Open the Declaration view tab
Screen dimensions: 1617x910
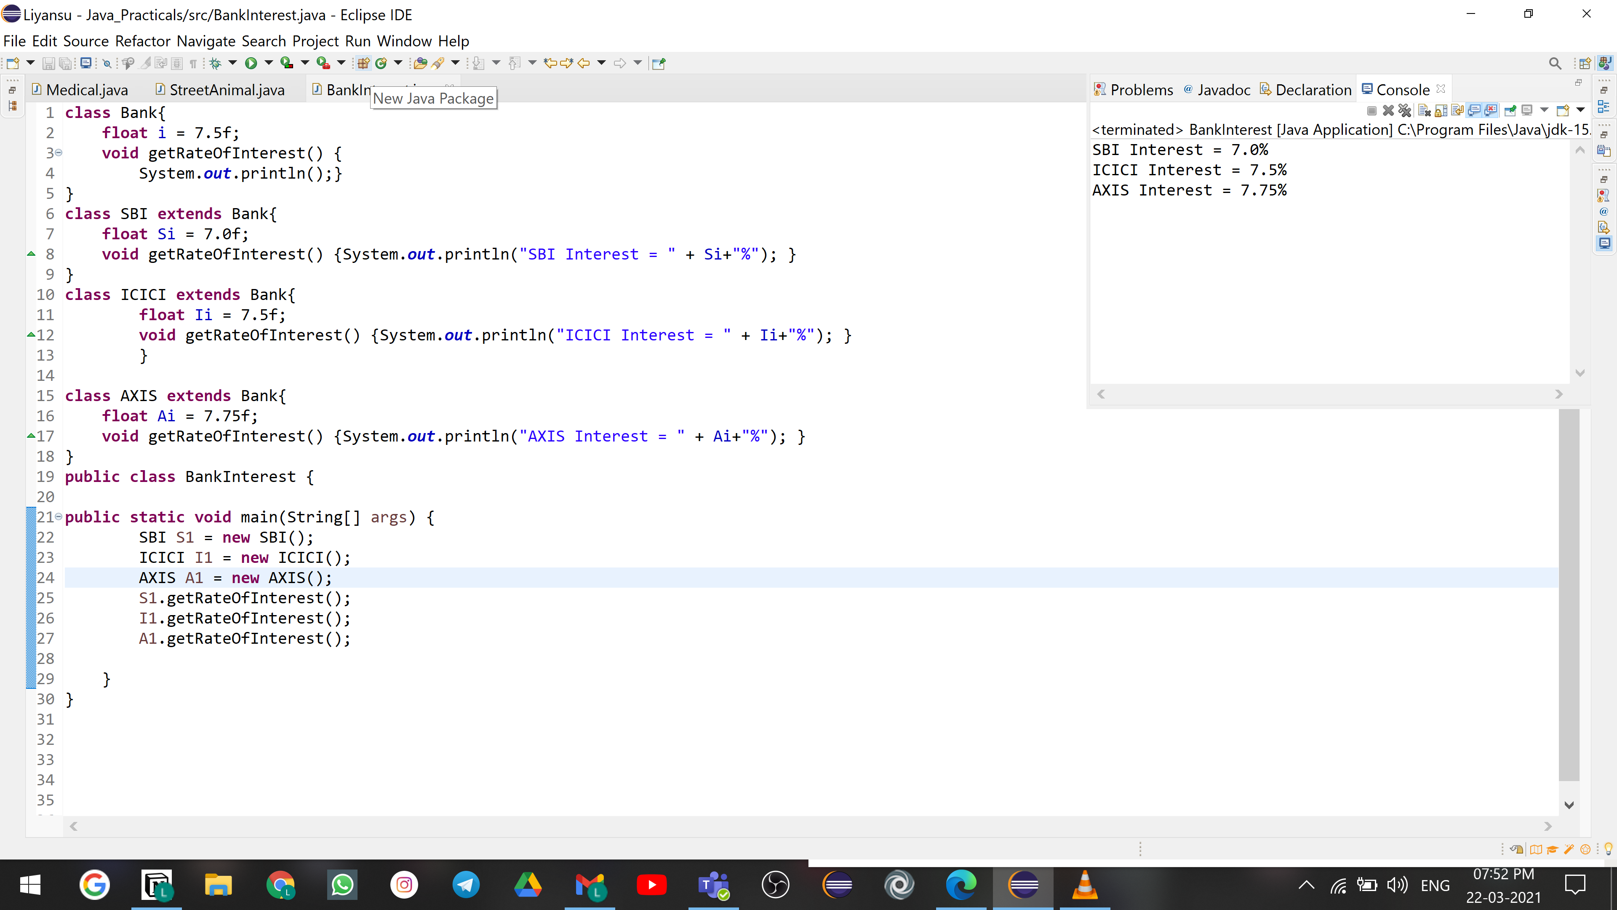pyautogui.click(x=1313, y=90)
